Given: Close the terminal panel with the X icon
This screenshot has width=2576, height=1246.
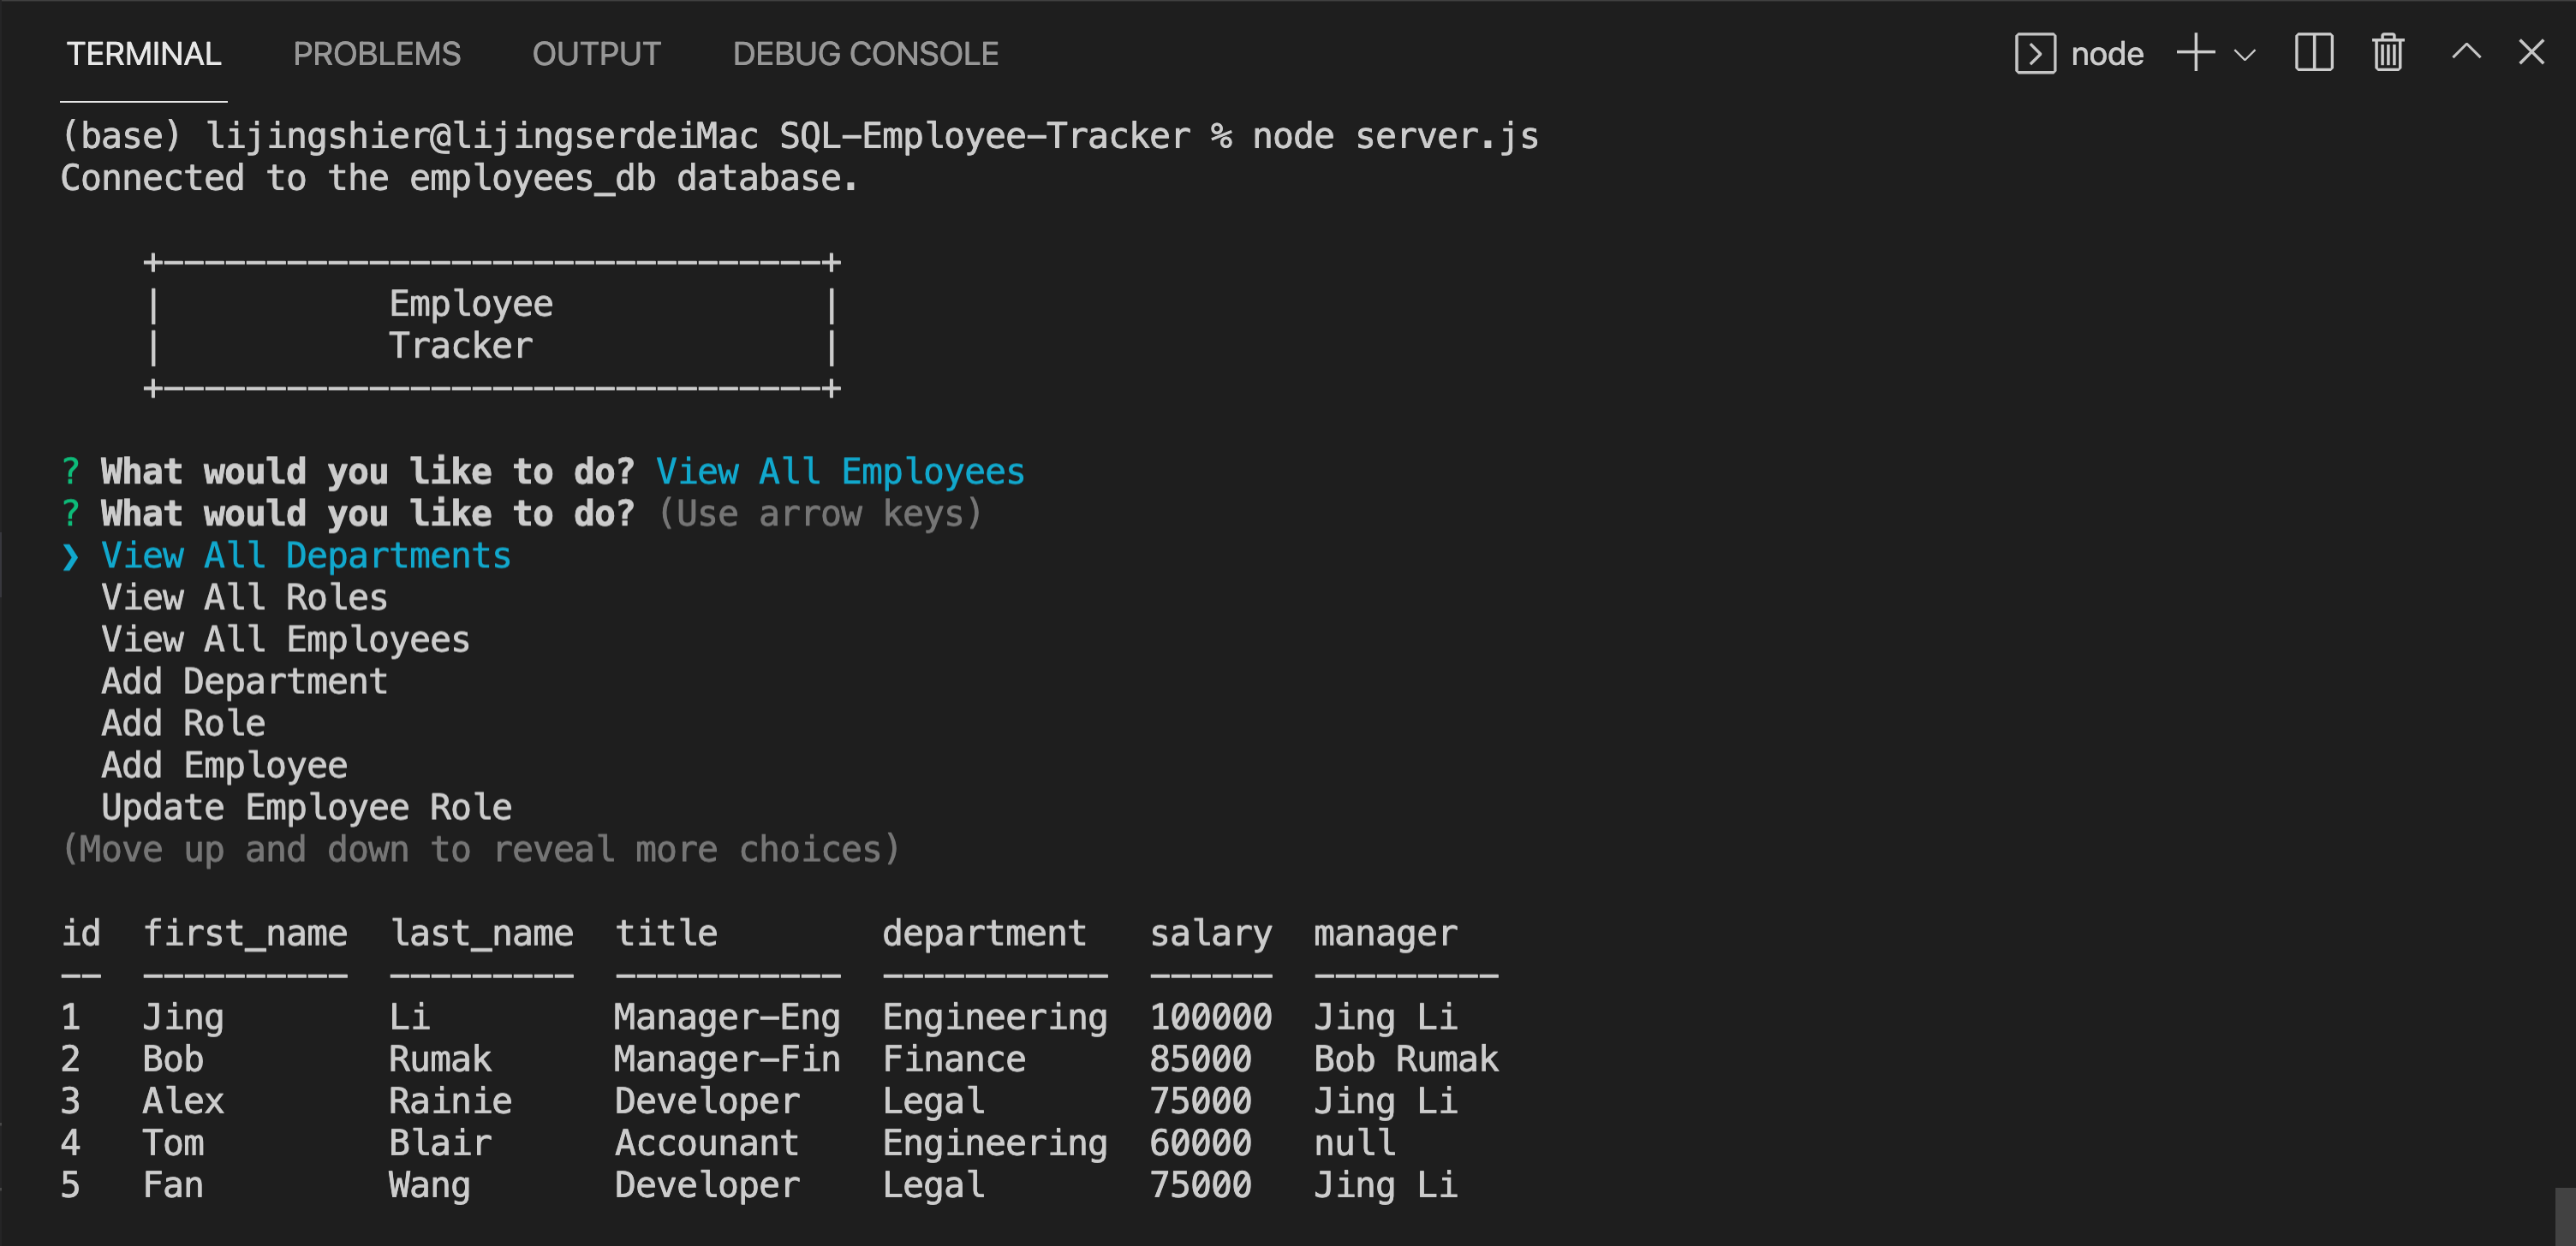Looking at the screenshot, I should pyautogui.click(x=2532, y=53).
